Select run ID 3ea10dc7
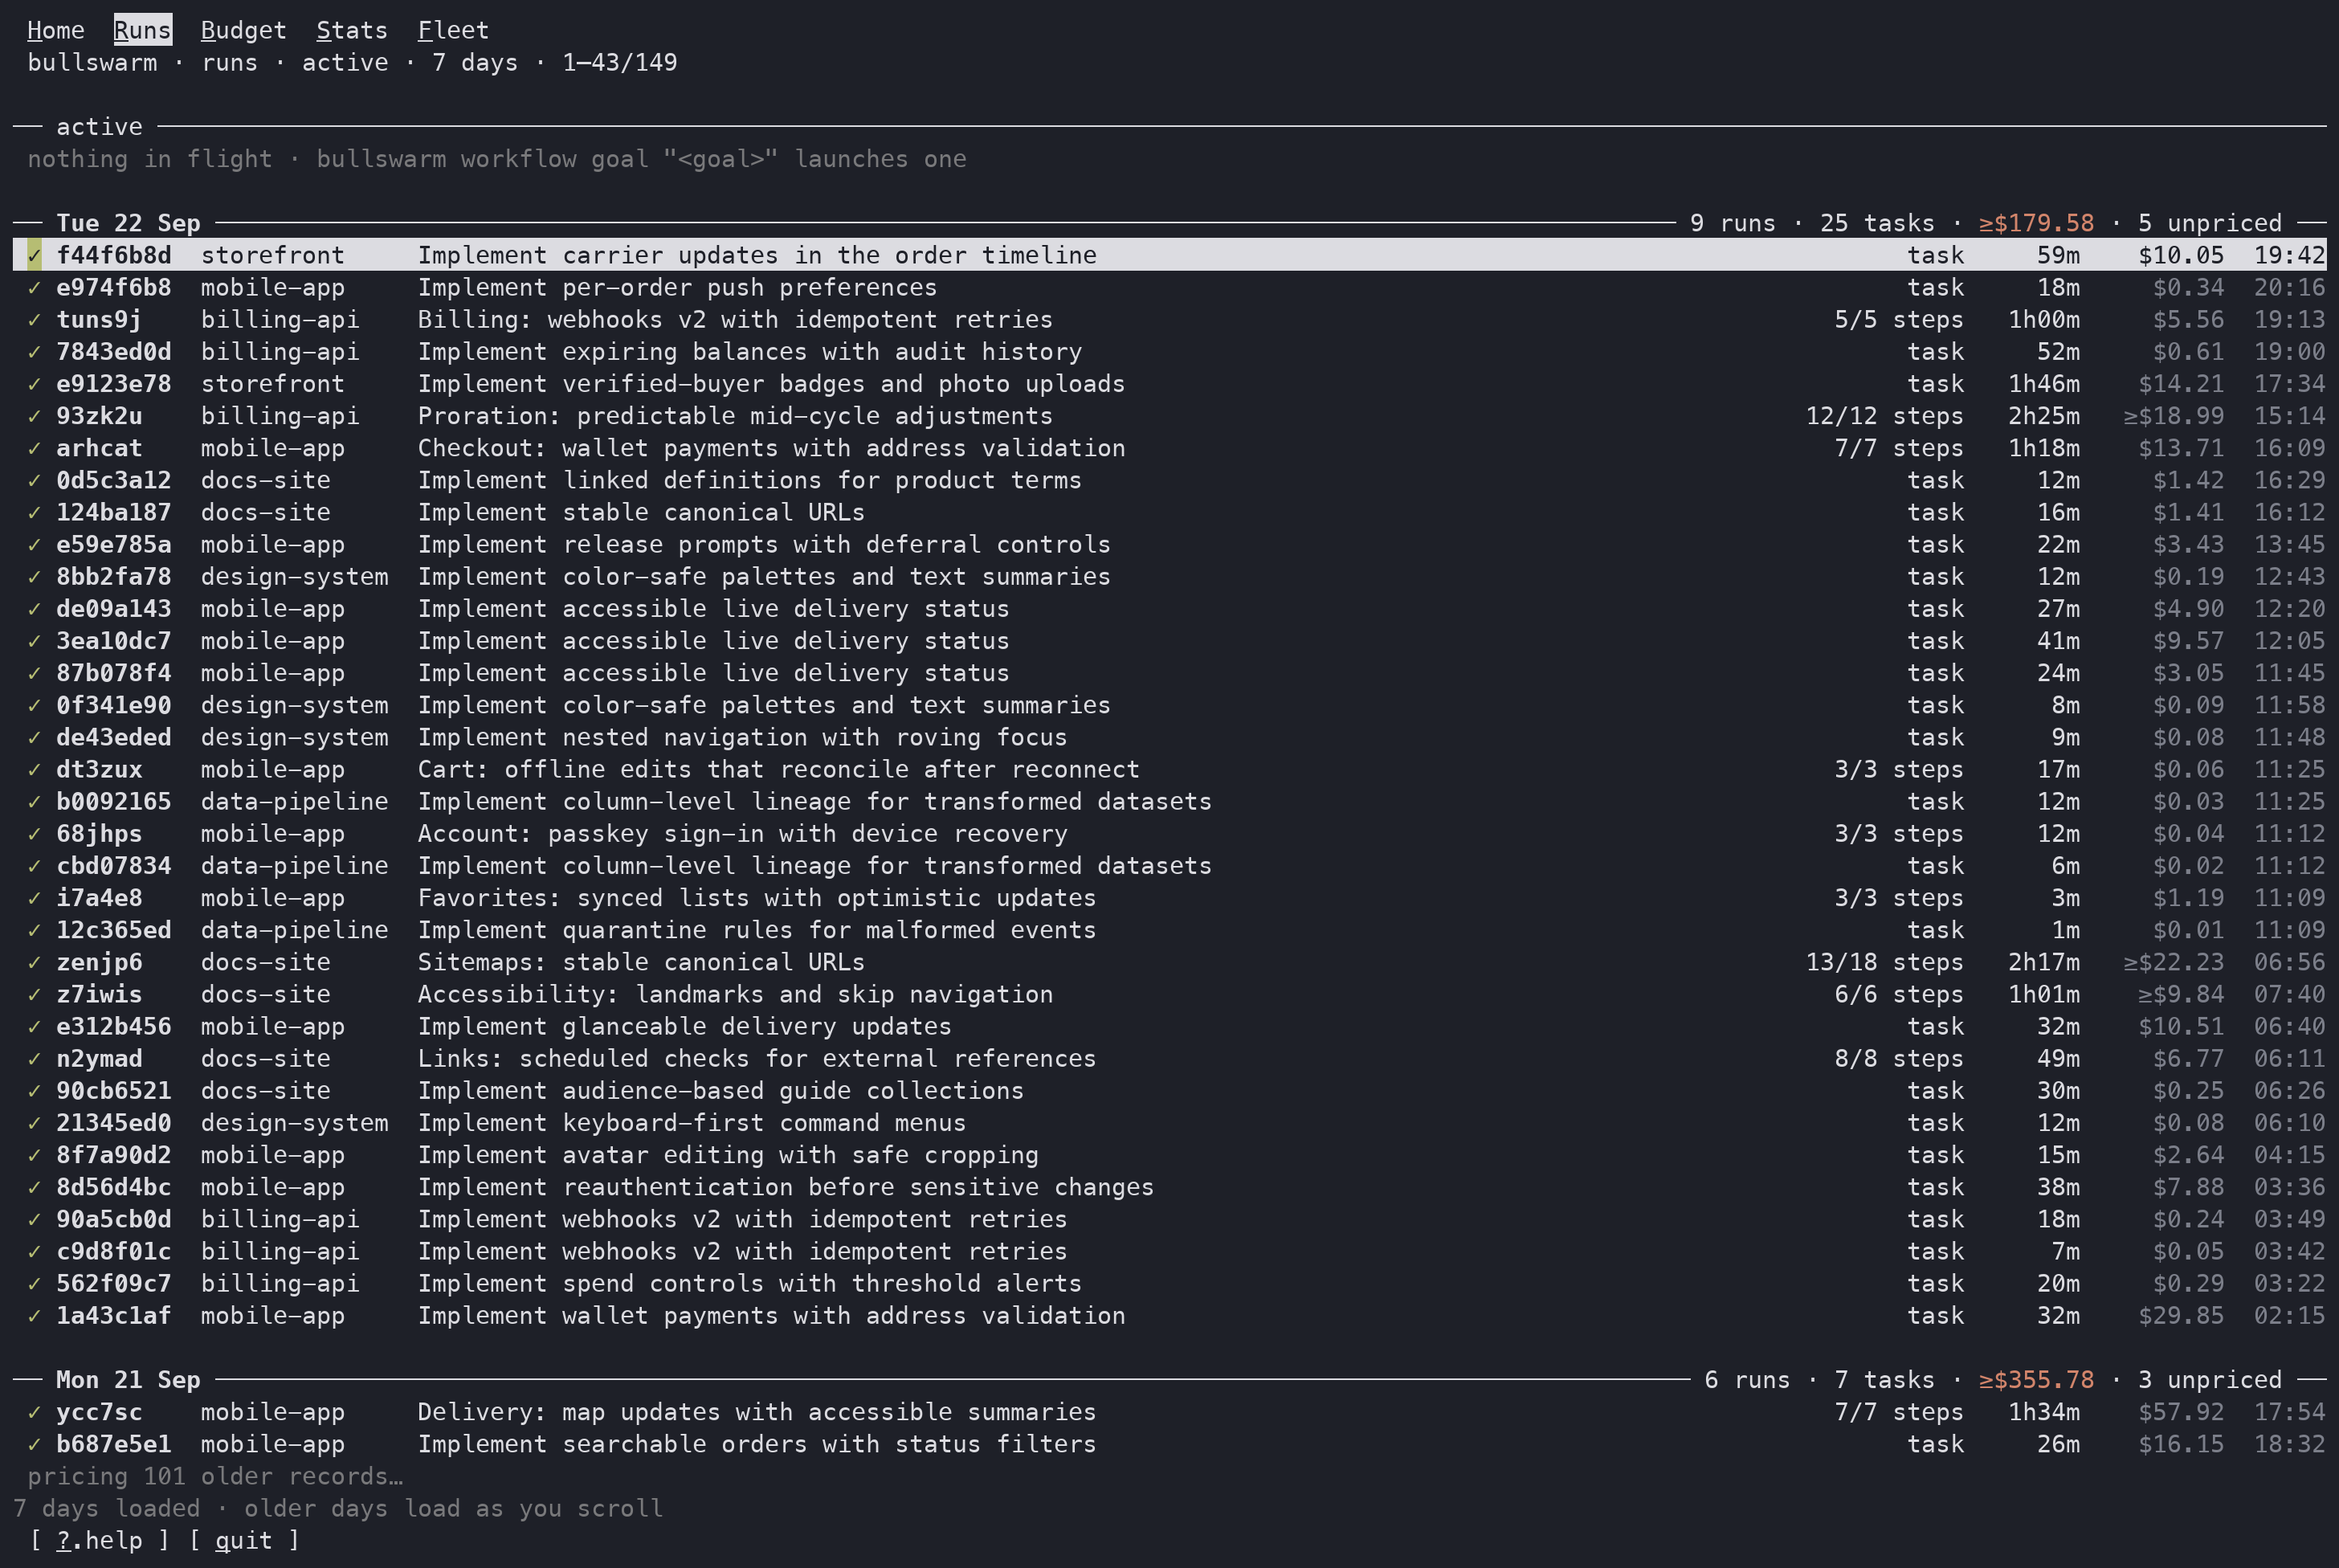Viewport: 2339px width, 1568px height. tap(114, 640)
